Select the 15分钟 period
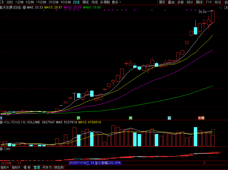The height and width of the screenshot is (170, 228). (41, 2)
